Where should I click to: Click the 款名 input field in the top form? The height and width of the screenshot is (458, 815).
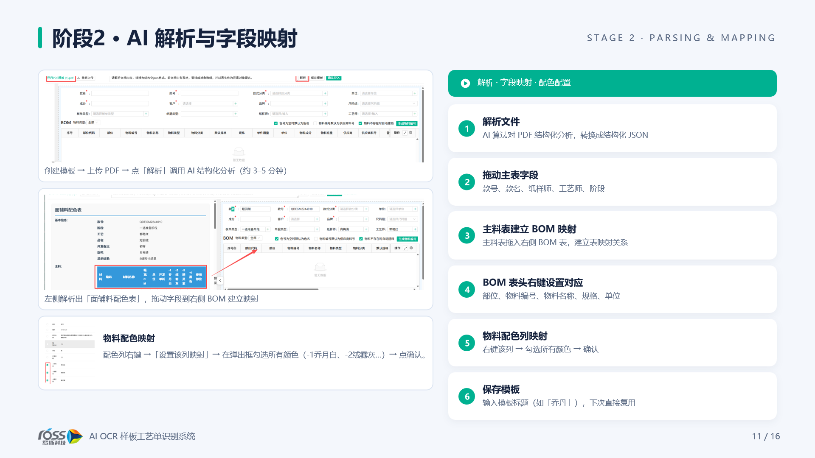(x=120, y=93)
